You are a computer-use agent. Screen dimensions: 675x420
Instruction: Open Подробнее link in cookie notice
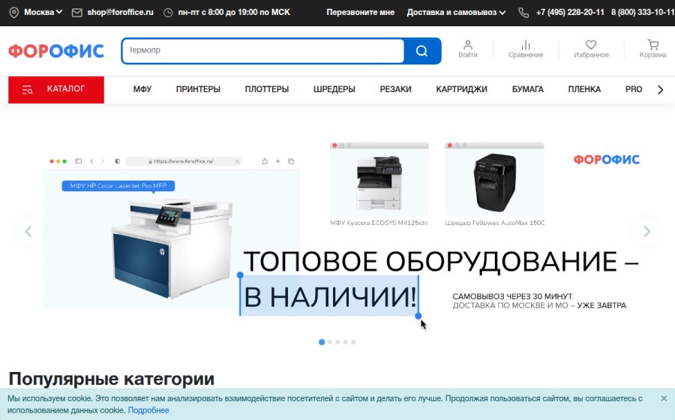(x=148, y=410)
